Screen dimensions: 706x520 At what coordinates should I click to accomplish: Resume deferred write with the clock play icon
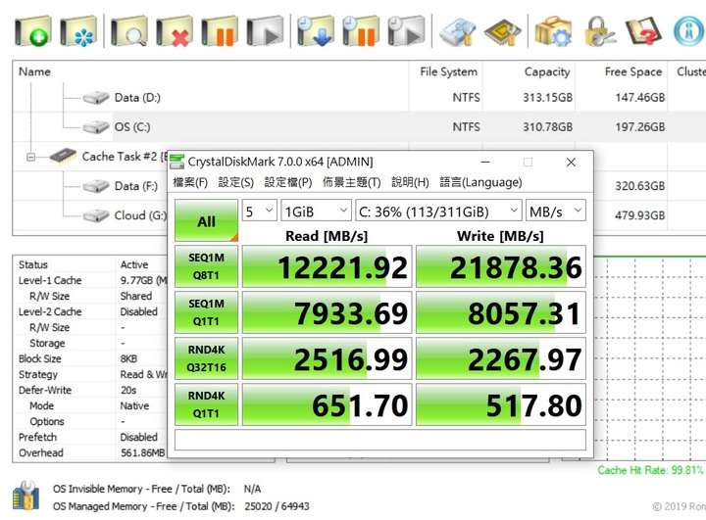406,30
